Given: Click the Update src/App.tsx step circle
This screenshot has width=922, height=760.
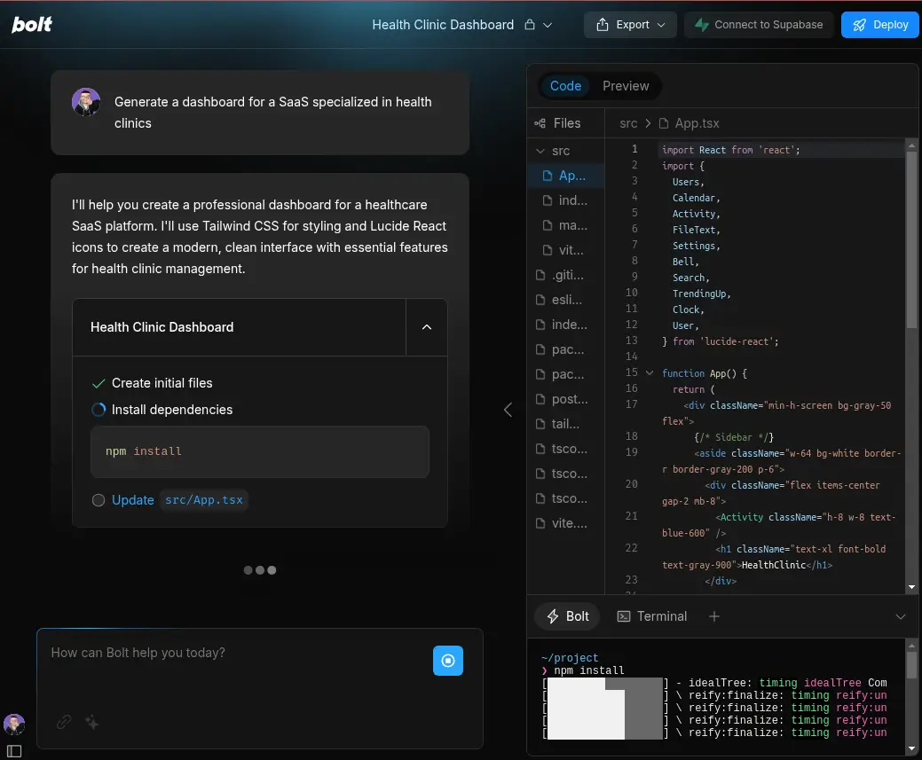Looking at the screenshot, I should point(99,500).
